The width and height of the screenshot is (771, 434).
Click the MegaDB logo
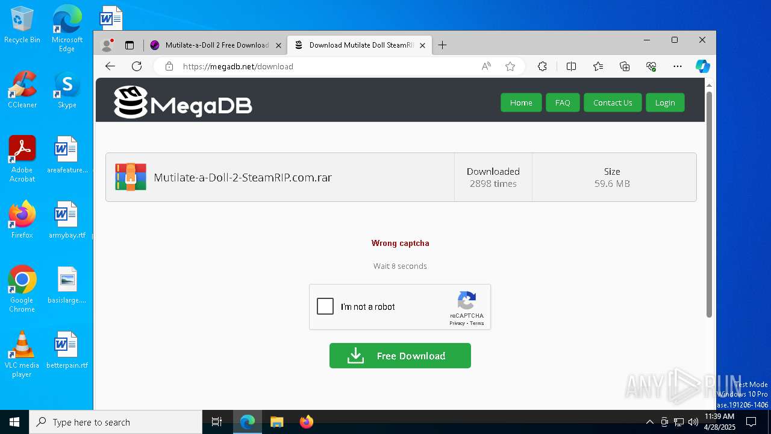tap(183, 102)
